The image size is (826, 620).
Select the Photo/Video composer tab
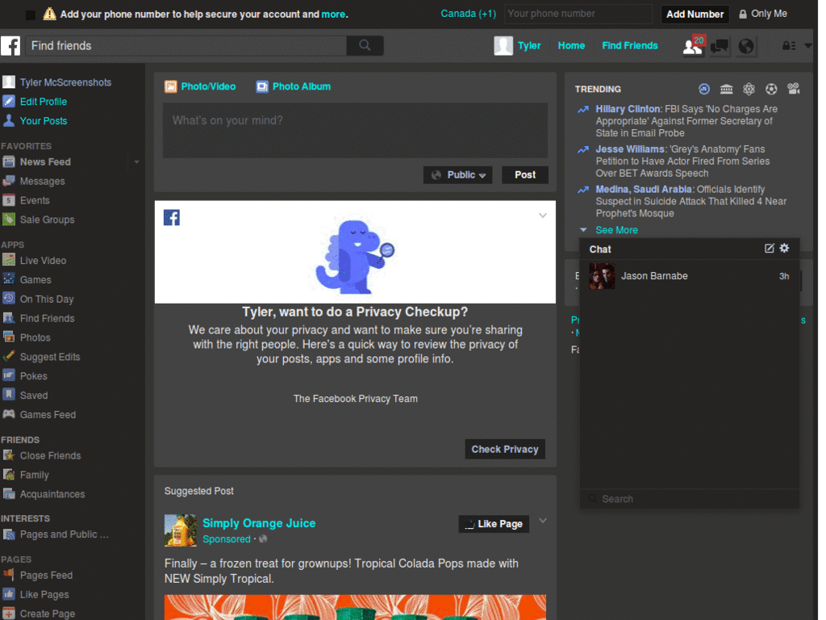[200, 86]
